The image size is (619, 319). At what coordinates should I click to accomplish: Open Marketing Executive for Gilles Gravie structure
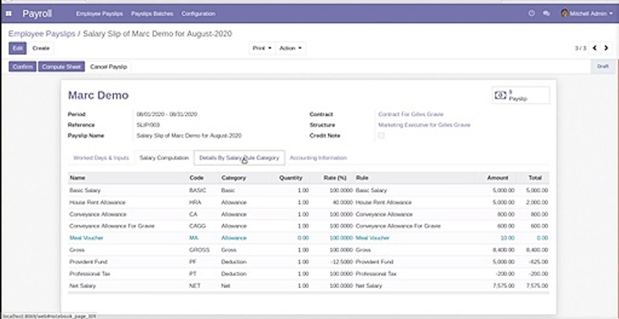tap(424, 125)
